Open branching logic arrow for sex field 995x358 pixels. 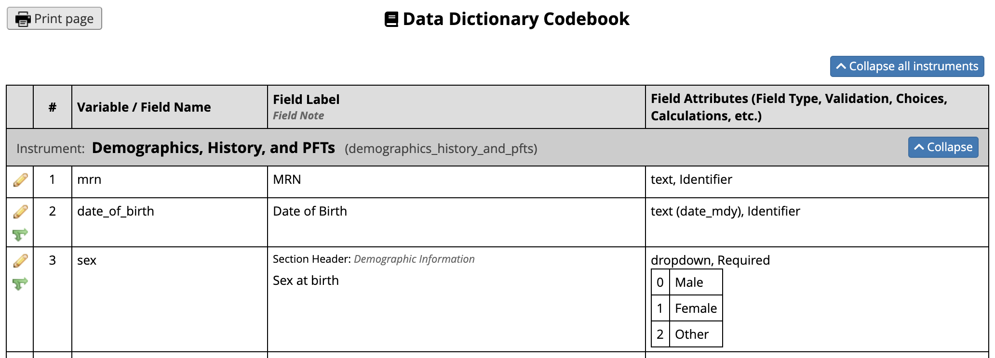(x=20, y=284)
